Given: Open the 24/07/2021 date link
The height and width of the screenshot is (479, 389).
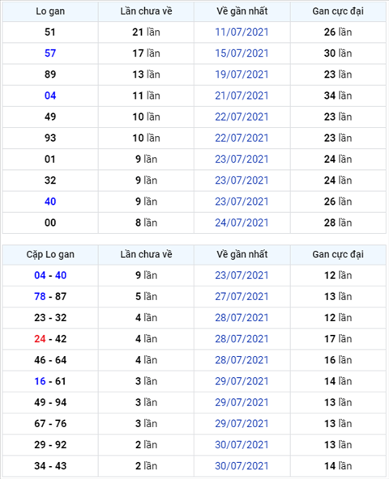Looking at the screenshot, I should (x=242, y=223).
